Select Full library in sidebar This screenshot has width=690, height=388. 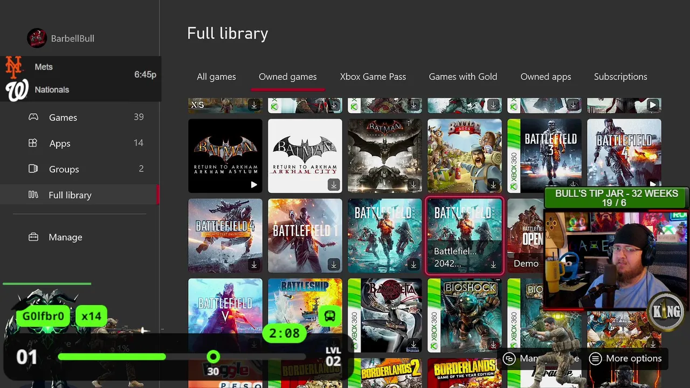[x=80, y=195]
